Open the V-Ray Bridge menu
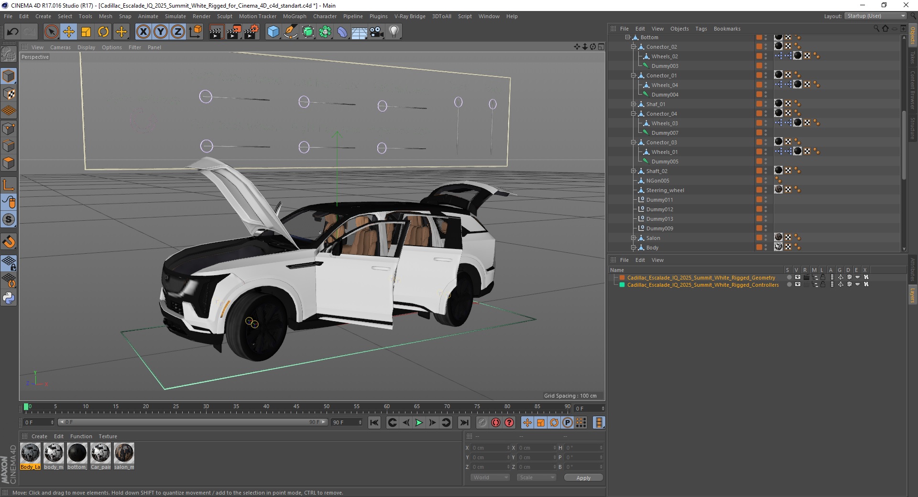The height and width of the screenshot is (497, 918). pos(410,16)
